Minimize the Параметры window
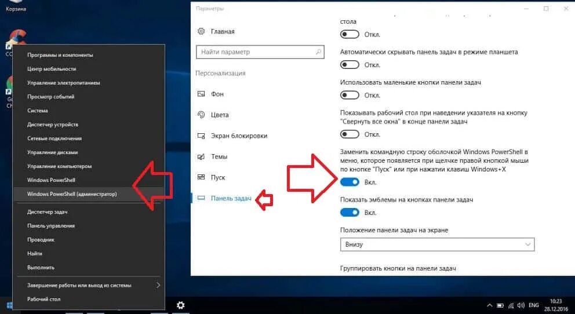Screen dimensions: 575x314 [526, 9]
